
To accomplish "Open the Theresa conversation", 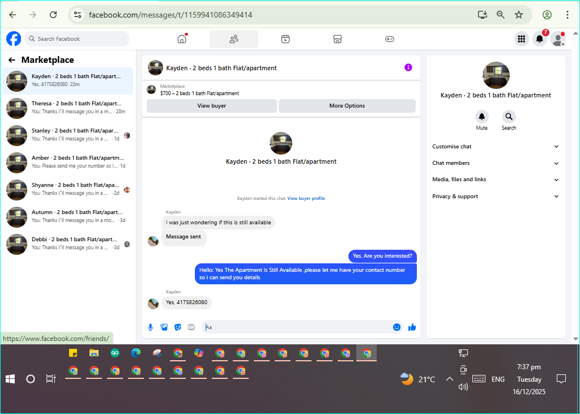I will (68, 108).
